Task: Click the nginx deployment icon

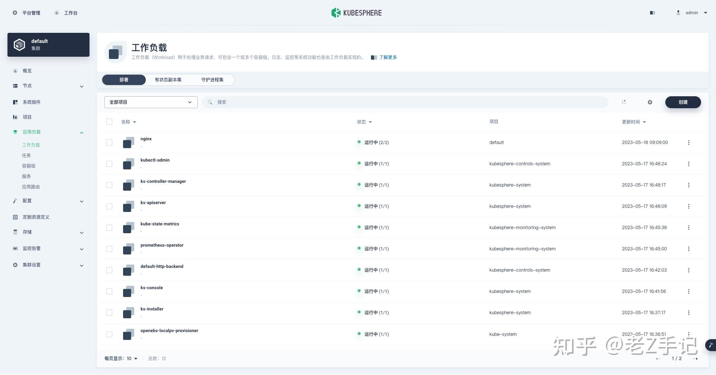Action: pos(129,143)
